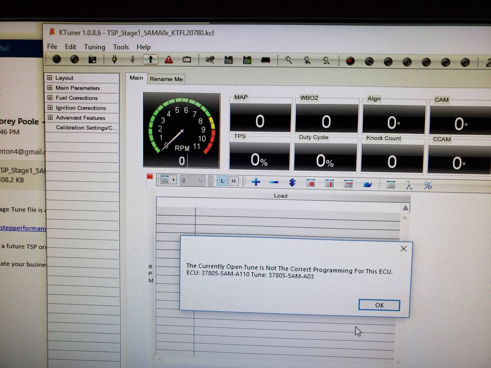Click the lambda display icon
Viewport: 491px width, 368px height.
click(x=409, y=185)
